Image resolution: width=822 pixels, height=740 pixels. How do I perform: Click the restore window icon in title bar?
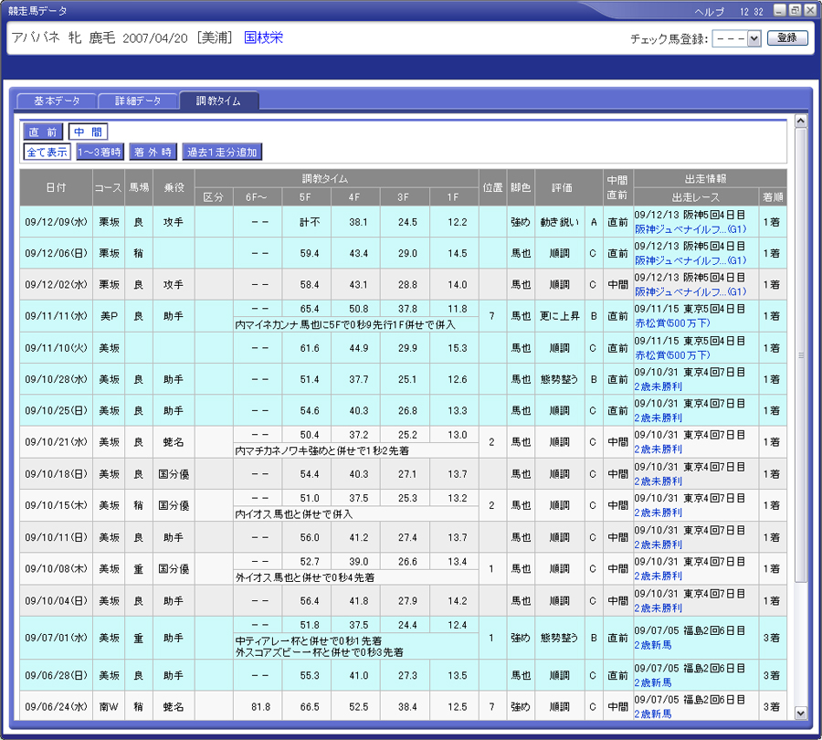(795, 10)
